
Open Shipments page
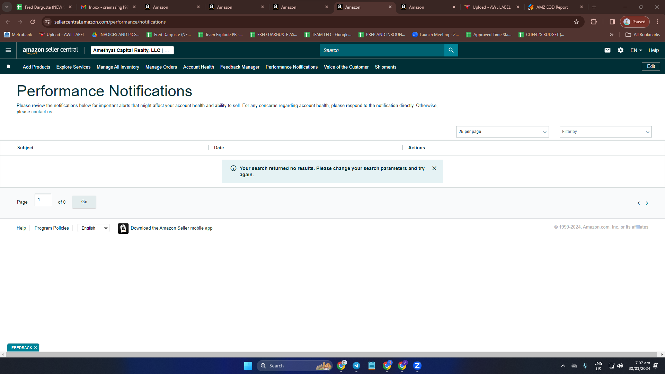click(x=385, y=67)
